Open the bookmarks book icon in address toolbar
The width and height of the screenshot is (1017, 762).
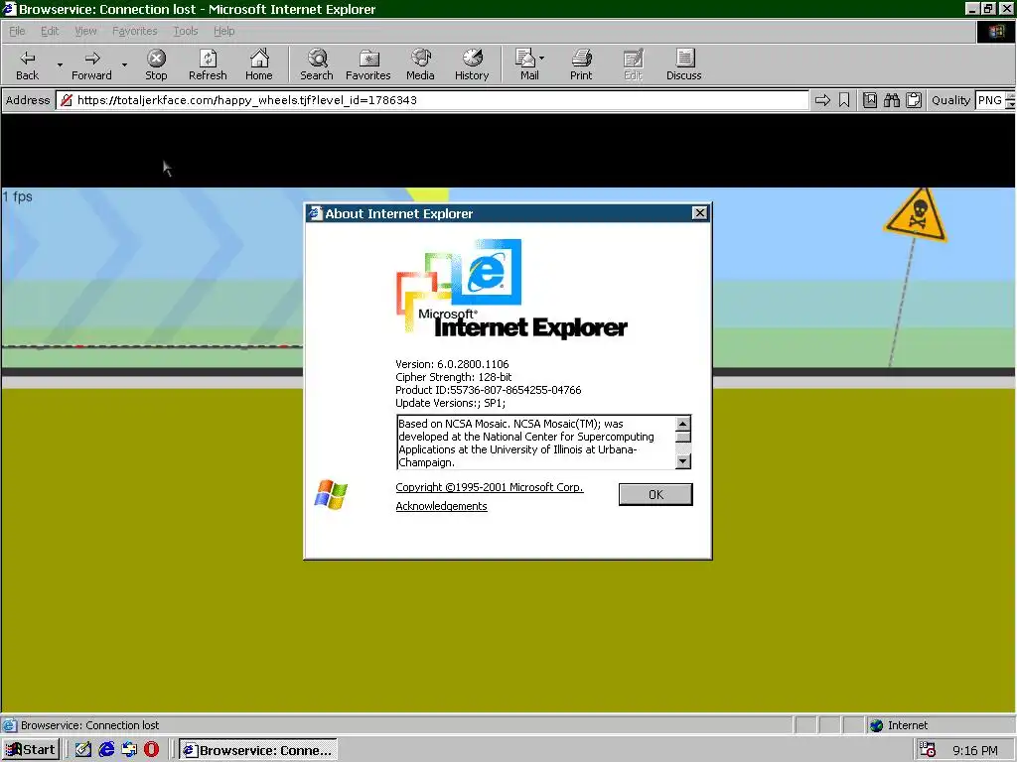[870, 100]
